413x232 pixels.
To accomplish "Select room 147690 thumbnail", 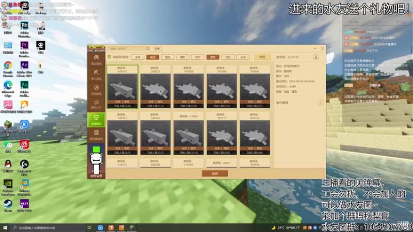I will click(x=221, y=87).
